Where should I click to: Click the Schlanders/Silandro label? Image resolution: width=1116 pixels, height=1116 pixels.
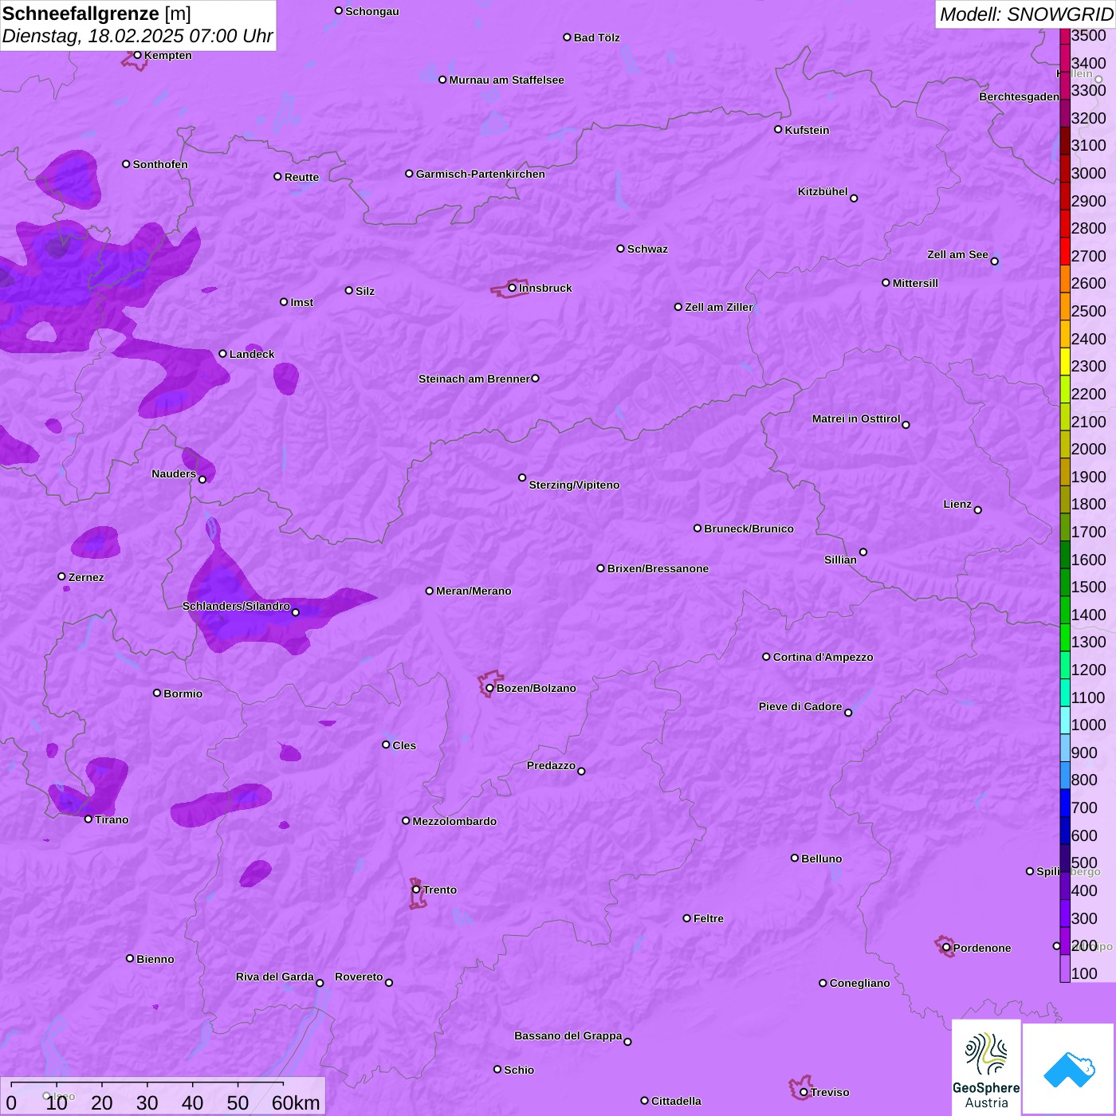(236, 606)
